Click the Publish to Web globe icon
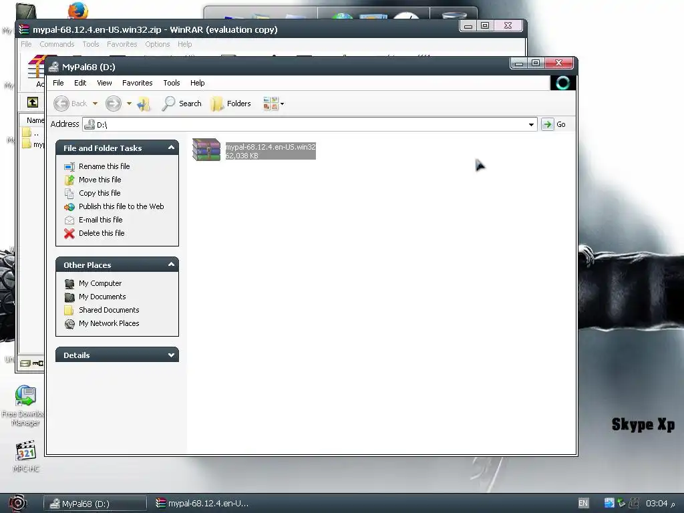The height and width of the screenshot is (513, 684). pos(69,207)
